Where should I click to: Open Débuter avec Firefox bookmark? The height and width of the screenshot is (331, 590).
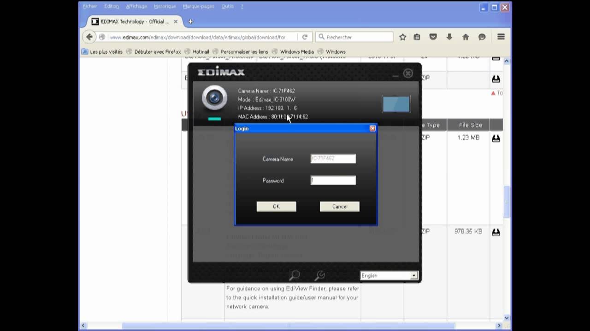coord(153,52)
